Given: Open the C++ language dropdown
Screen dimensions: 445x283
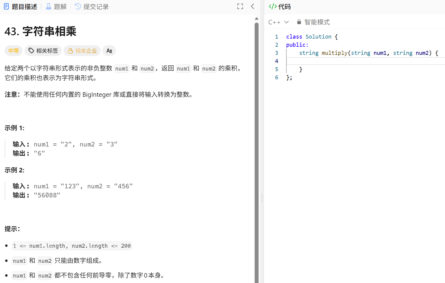Looking at the screenshot, I should click(x=278, y=22).
